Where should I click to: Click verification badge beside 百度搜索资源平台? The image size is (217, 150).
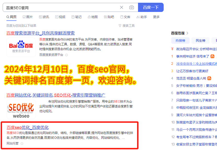pos(67,55)
